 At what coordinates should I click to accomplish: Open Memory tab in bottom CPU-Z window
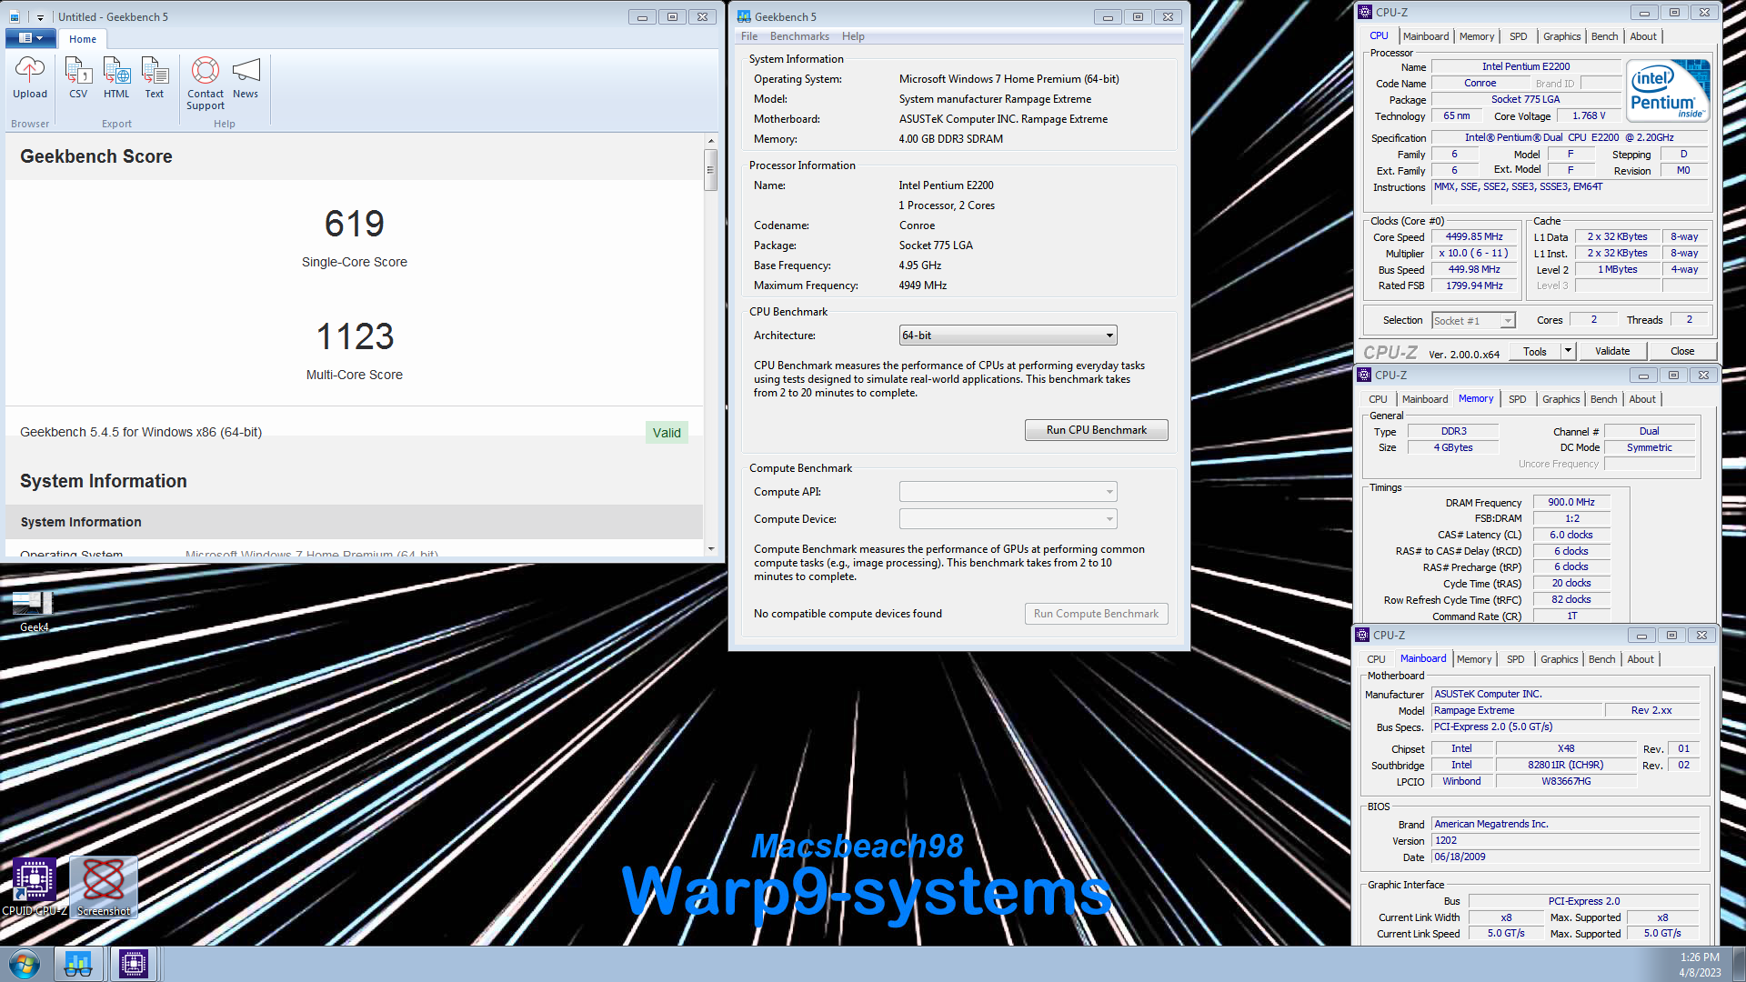pyautogui.click(x=1473, y=659)
